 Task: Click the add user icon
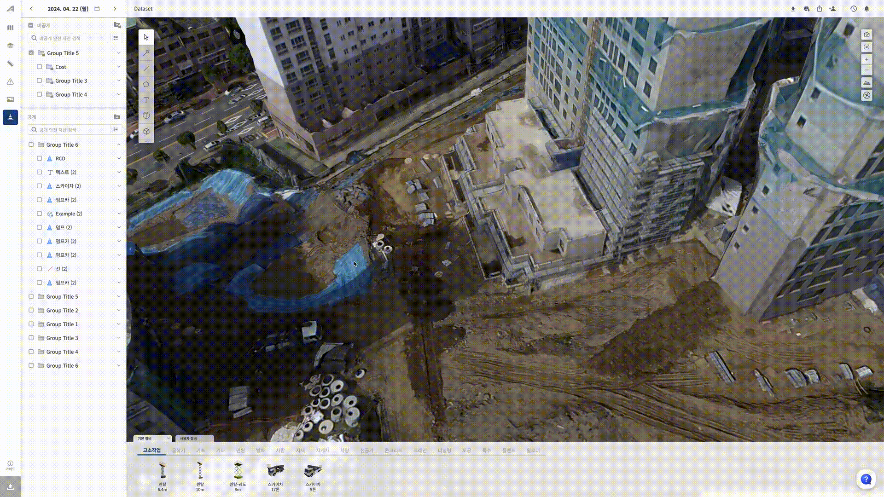[x=832, y=9]
